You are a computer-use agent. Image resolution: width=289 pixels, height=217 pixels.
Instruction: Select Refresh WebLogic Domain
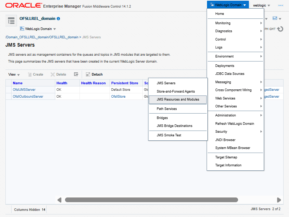click(x=236, y=123)
